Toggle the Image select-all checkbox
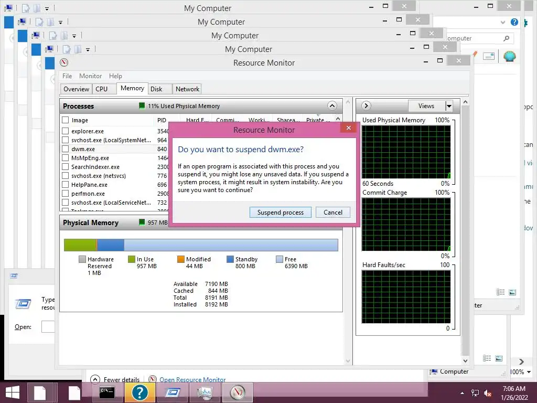 coord(65,120)
